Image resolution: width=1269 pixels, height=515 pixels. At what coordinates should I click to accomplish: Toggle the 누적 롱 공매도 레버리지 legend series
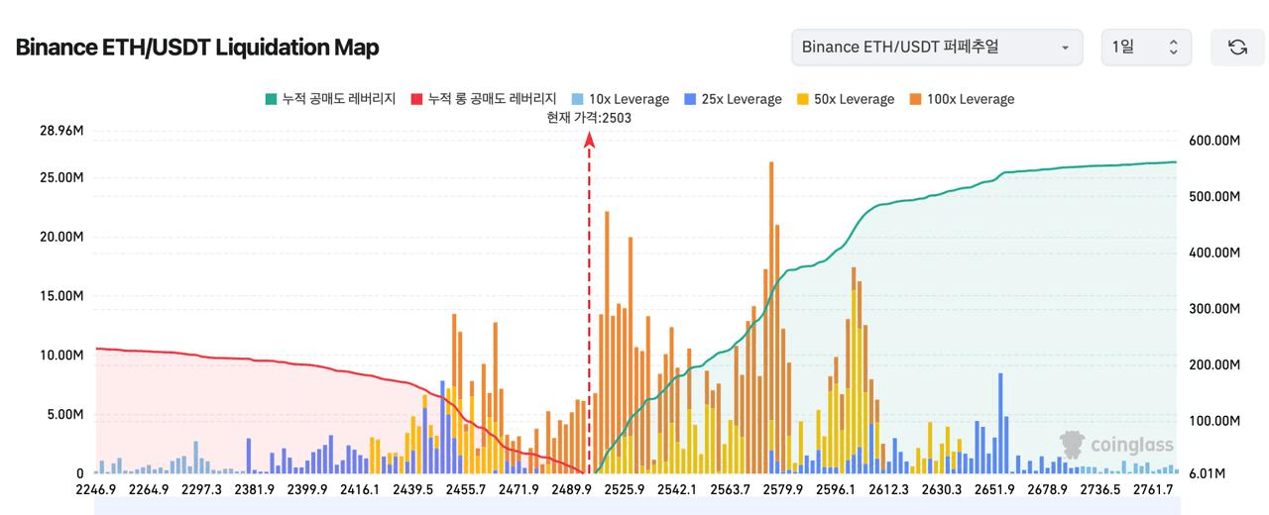pos(483,99)
